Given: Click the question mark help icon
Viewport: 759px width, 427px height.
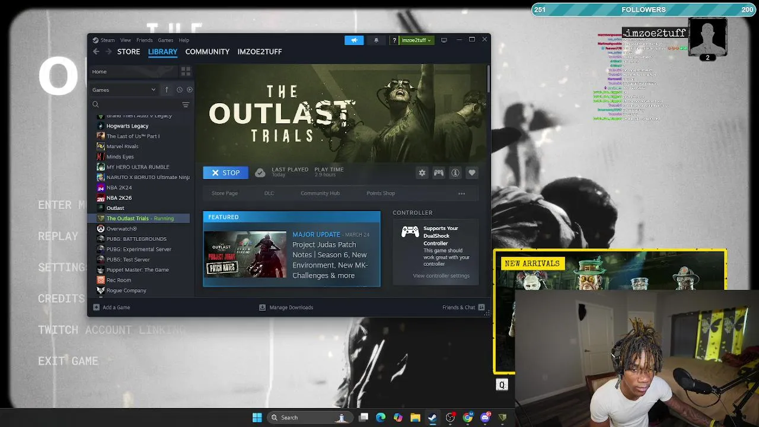Looking at the screenshot, I should point(394,40).
